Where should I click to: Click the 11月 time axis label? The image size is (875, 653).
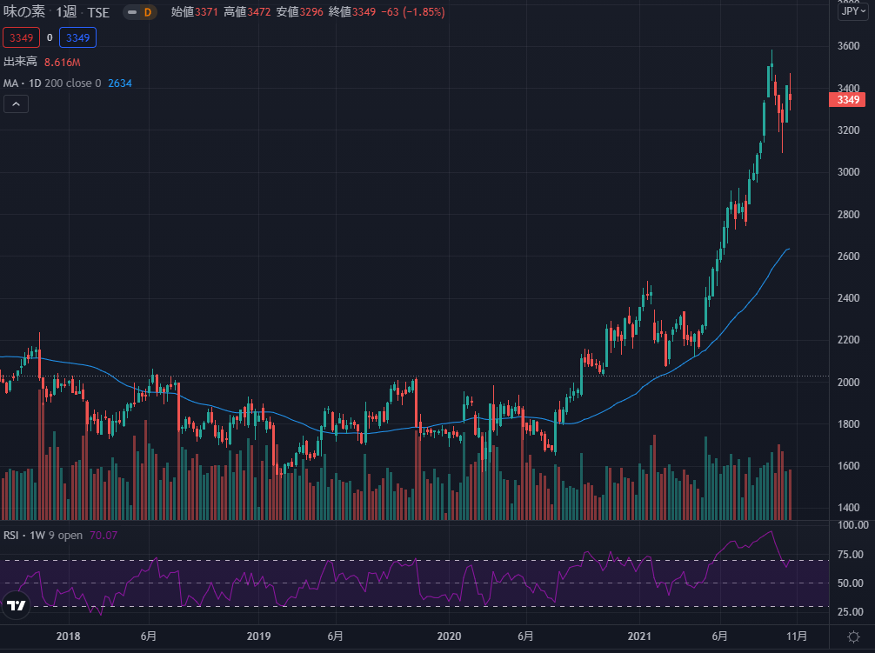[x=797, y=636]
